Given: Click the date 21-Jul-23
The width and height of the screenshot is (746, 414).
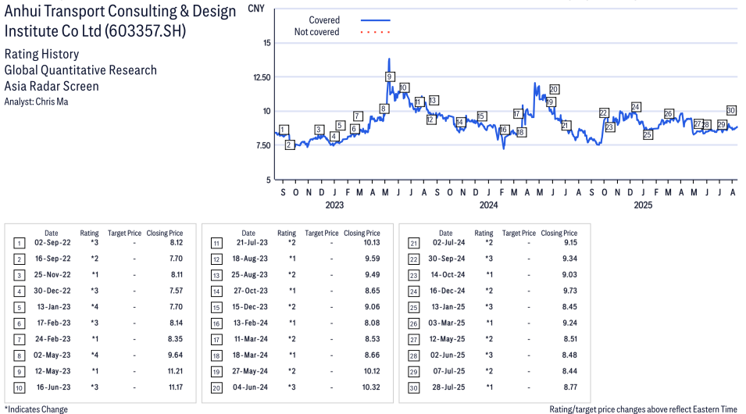Looking at the screenshot, I should 252,243.
